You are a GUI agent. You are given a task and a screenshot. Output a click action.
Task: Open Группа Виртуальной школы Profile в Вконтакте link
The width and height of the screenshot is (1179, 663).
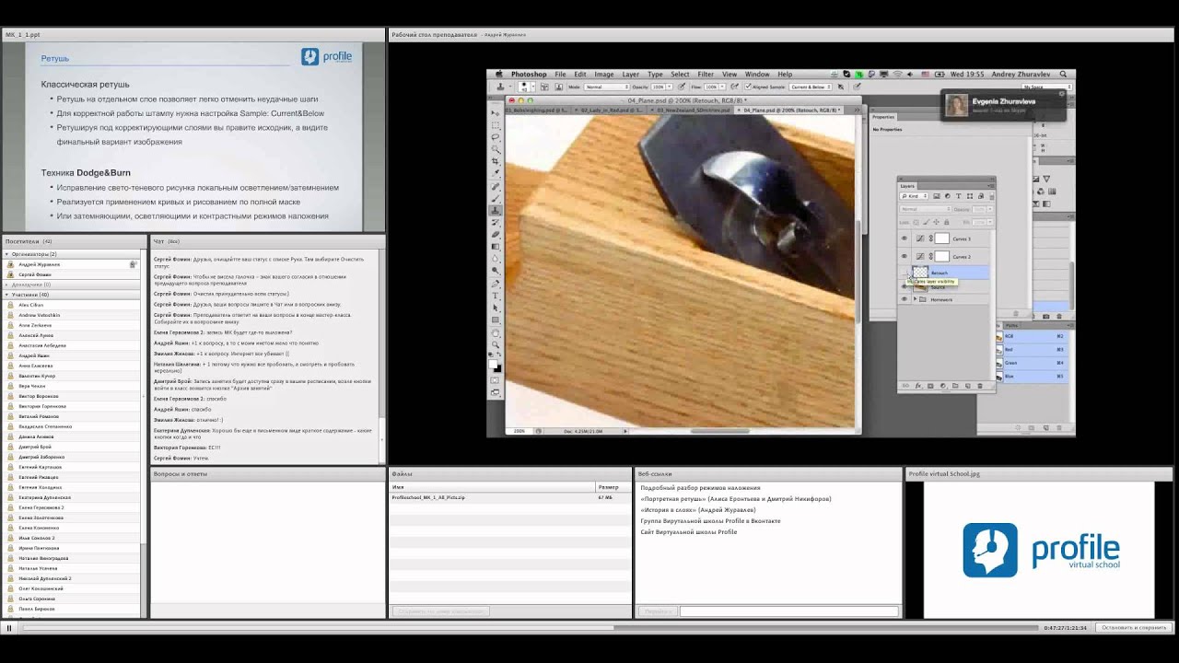(710, 521)
